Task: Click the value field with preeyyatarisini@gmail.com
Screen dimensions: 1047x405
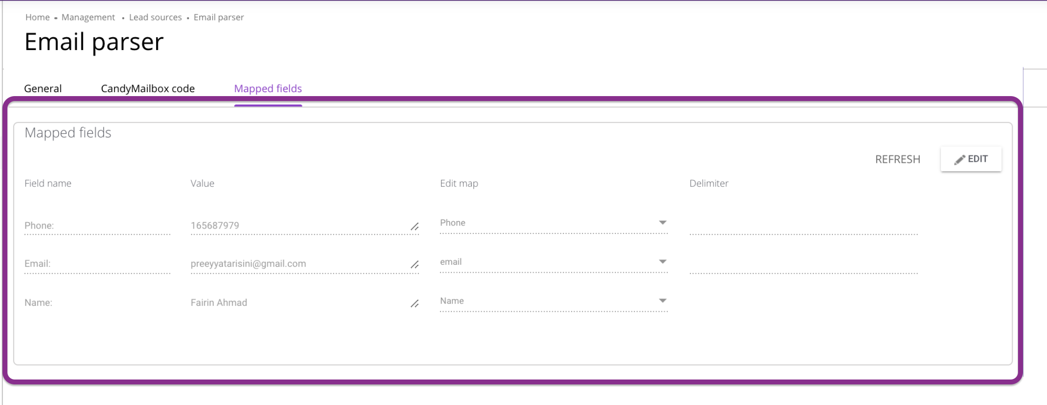Action: [x=304, y=264]
